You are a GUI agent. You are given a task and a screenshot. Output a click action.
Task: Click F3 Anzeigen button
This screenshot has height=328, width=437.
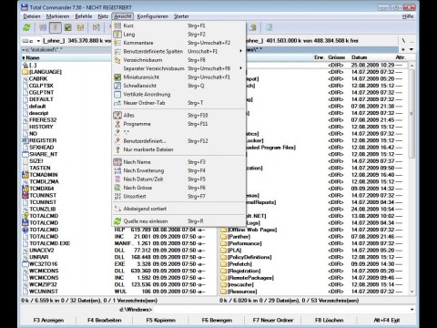tap(48, 320)
